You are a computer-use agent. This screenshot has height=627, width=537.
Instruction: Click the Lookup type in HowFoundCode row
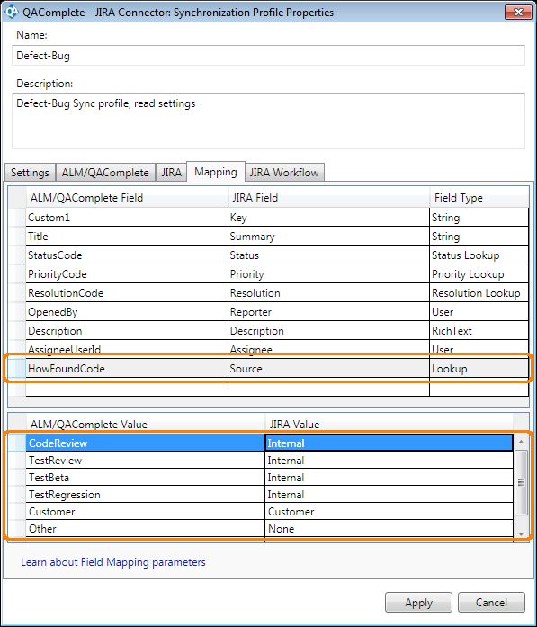click(479, 368)
